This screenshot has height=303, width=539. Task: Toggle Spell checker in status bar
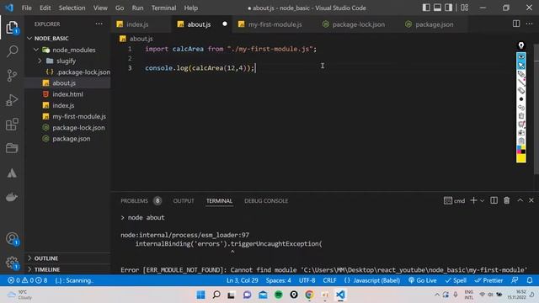tap(456, 280)
